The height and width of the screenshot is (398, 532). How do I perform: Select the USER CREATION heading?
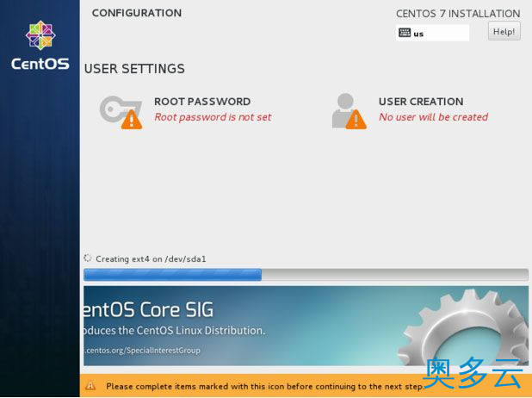[x=421, y=102]
